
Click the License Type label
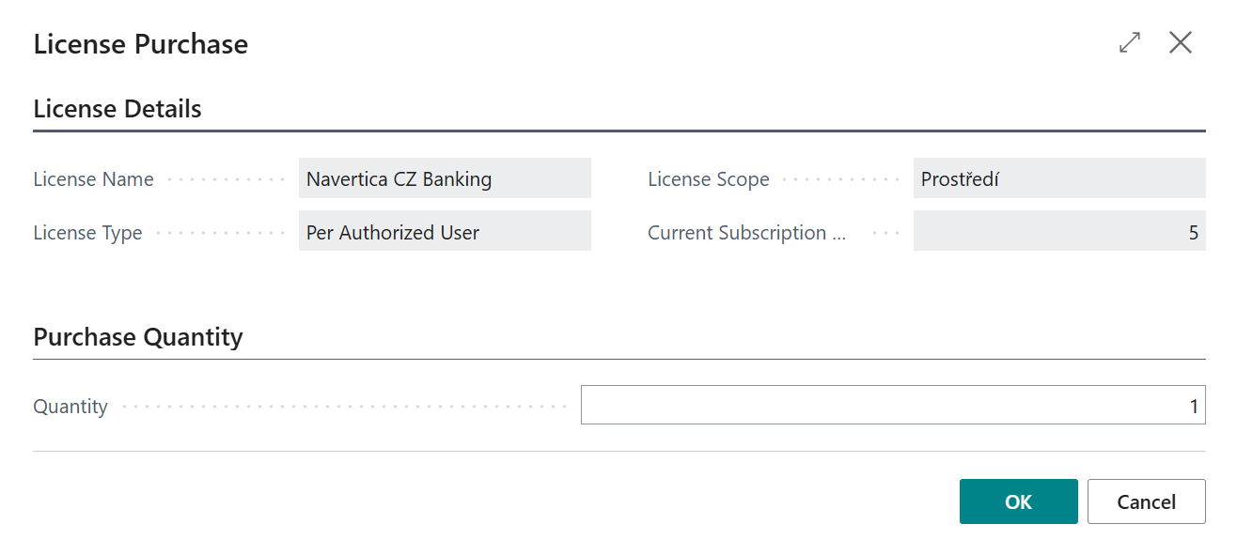pos(87,232)
